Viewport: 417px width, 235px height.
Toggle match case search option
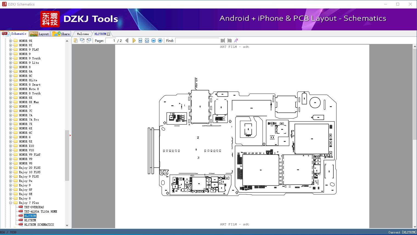(236, 40)
